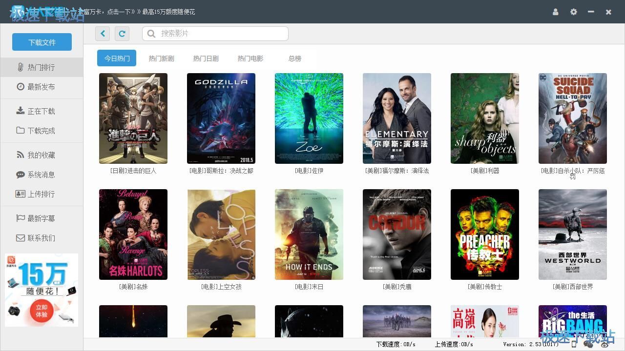Click the envelope icon beside 联系我们
This screenshot has height=351, width=625.
coord(21,238)
